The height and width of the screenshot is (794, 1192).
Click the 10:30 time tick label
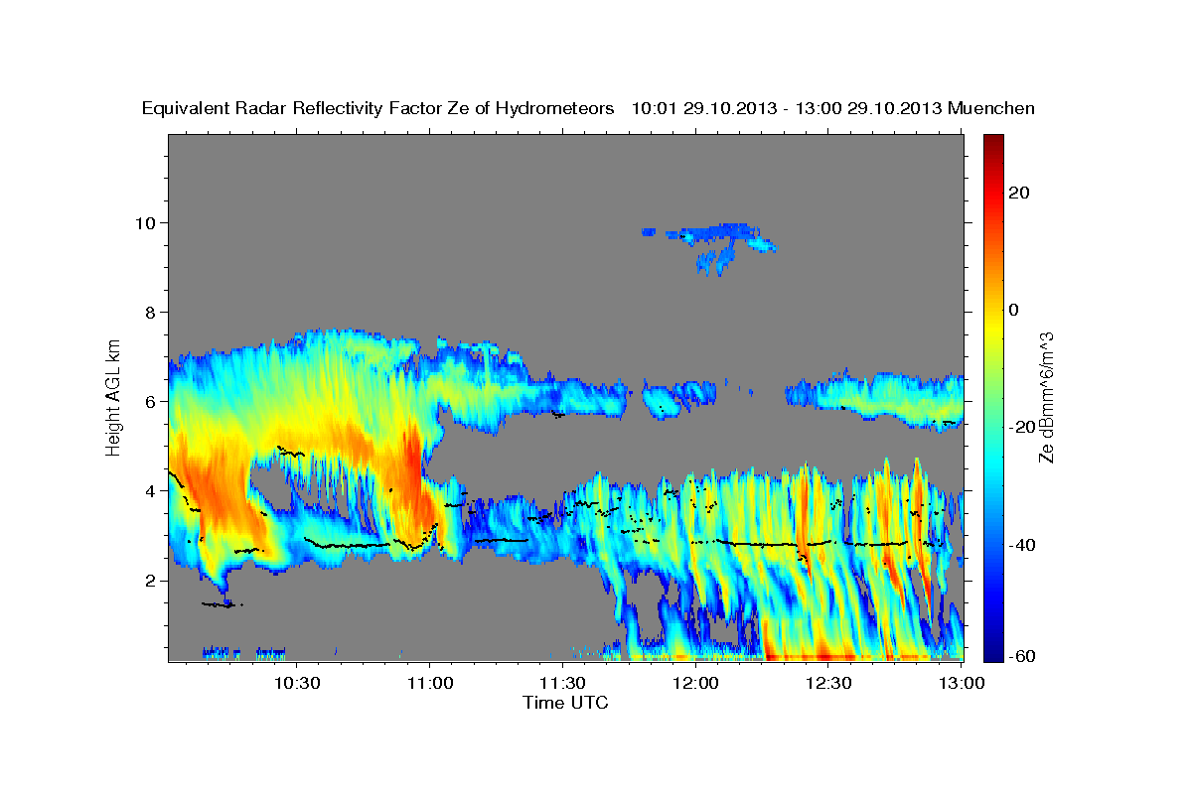point(297,684)
